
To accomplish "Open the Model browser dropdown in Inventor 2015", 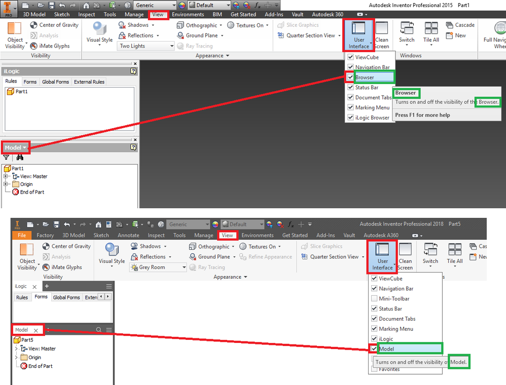I will point(15,147).
